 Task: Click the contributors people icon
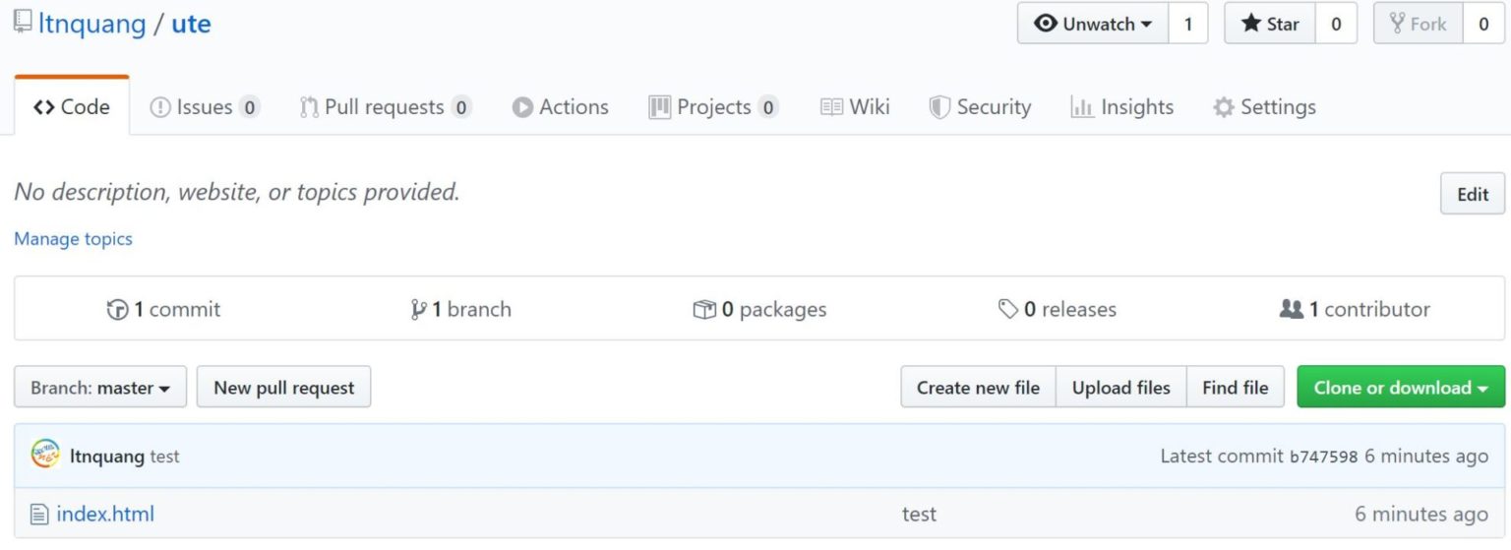click(1291, 310)
